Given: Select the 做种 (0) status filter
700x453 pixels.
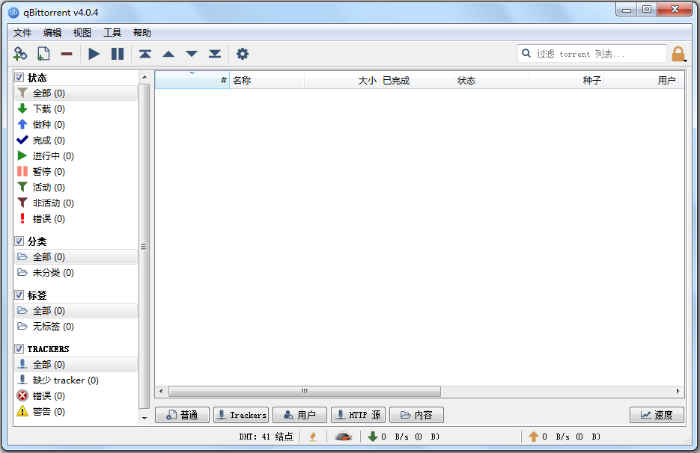Looking at the screenshot, I should (76, 124).
